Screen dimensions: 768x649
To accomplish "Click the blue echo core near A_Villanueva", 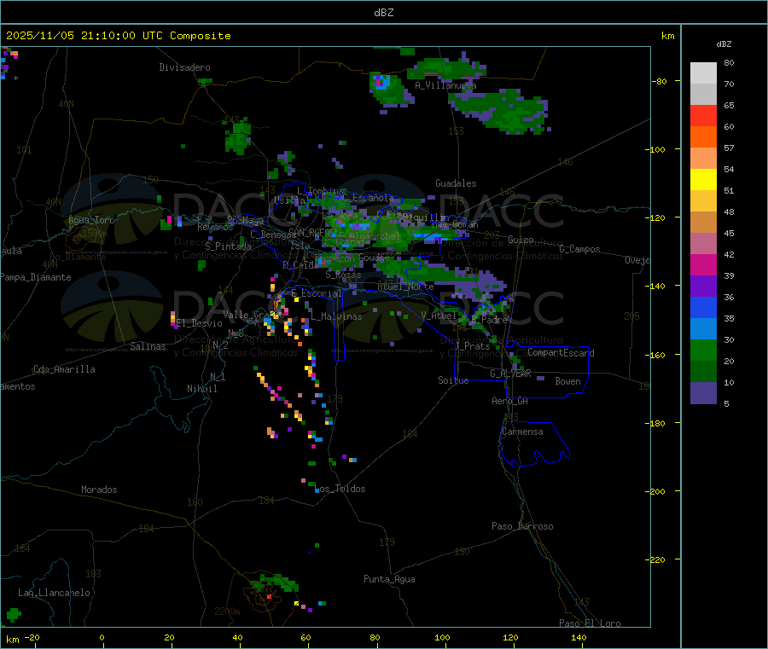I will pyautogui.click(x=382, y=81).
